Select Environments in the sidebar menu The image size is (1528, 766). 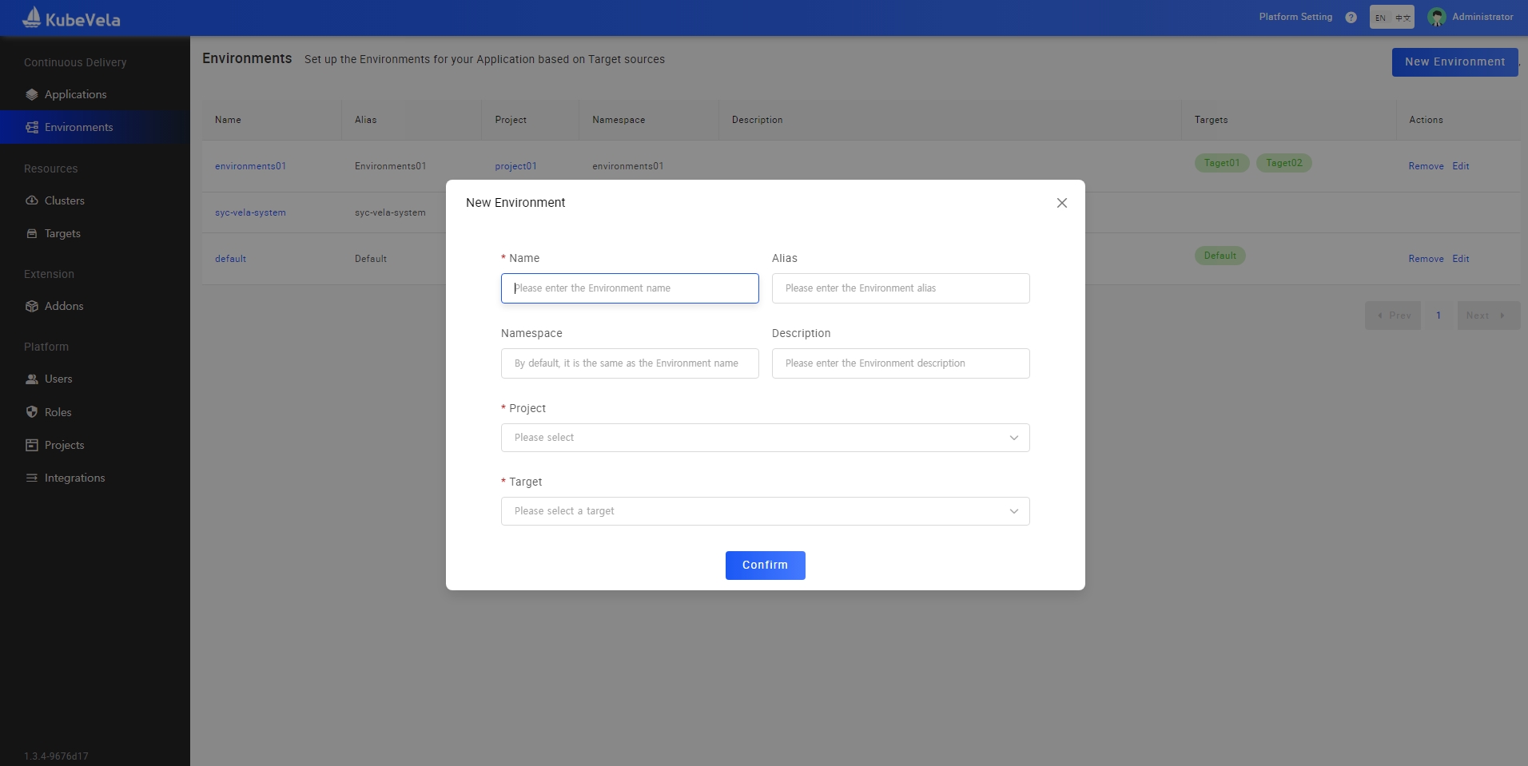pos(78,127)
